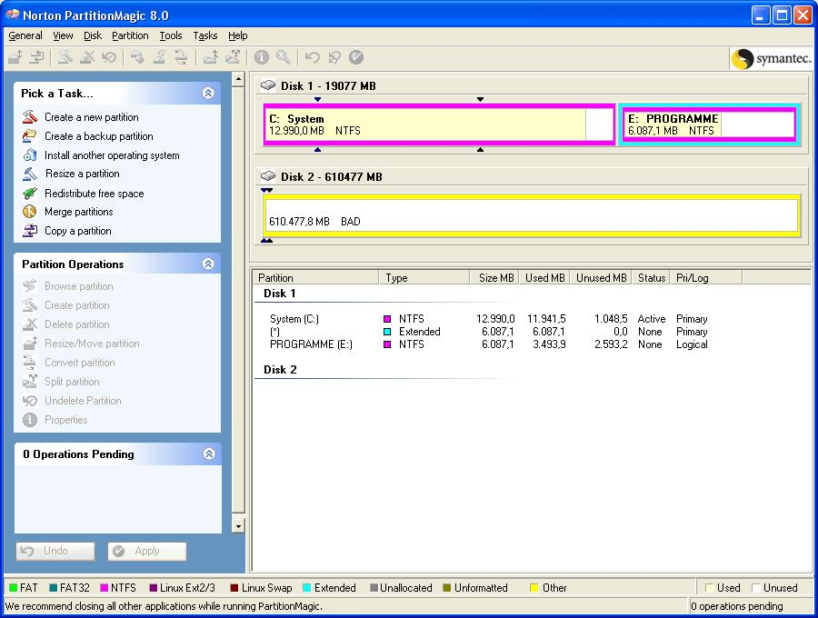Select the E: PROGRAMME partition in disk map

(708, 125)
